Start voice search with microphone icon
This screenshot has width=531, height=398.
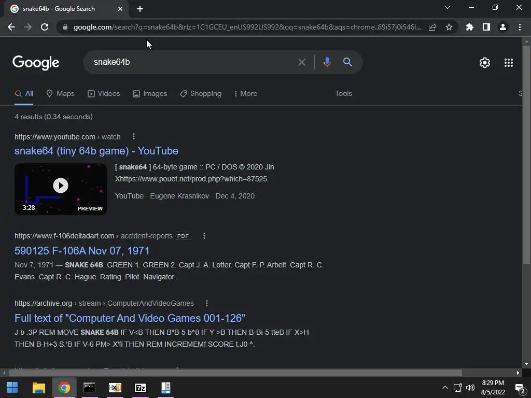coord(327,62)
